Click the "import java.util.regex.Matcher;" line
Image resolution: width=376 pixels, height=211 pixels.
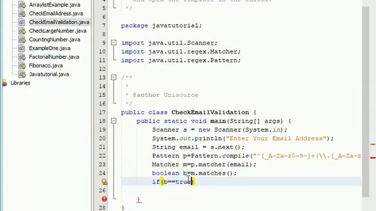pyautogui.click(x=180, y=52)
